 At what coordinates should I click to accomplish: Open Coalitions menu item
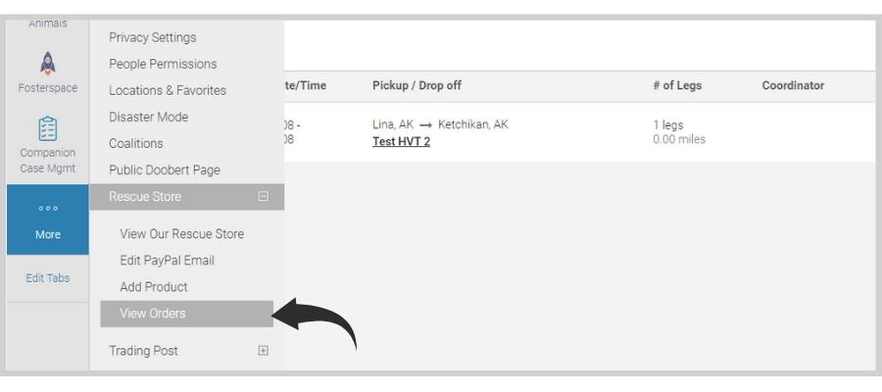pos(136,143)
